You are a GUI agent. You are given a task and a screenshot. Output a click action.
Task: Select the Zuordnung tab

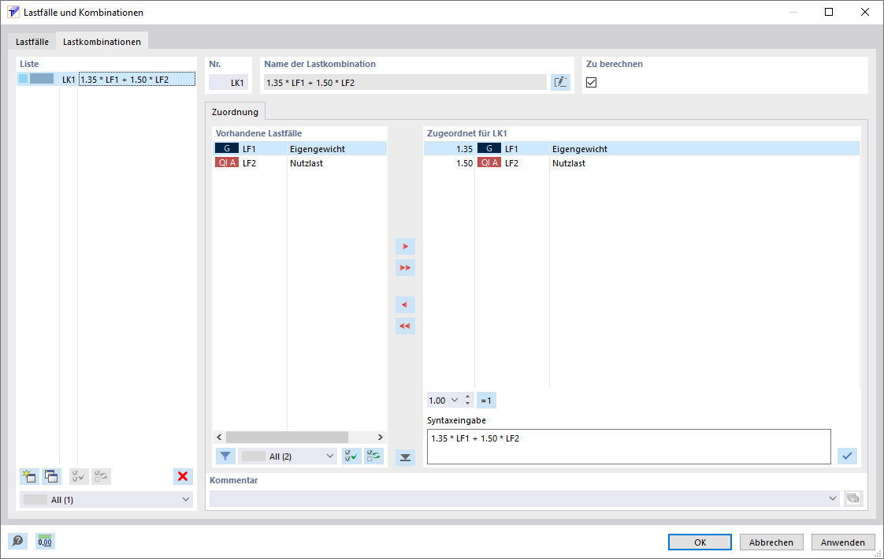click(235, 112)
